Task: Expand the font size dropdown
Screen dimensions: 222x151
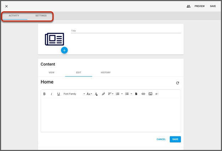Action: [89, 94]
